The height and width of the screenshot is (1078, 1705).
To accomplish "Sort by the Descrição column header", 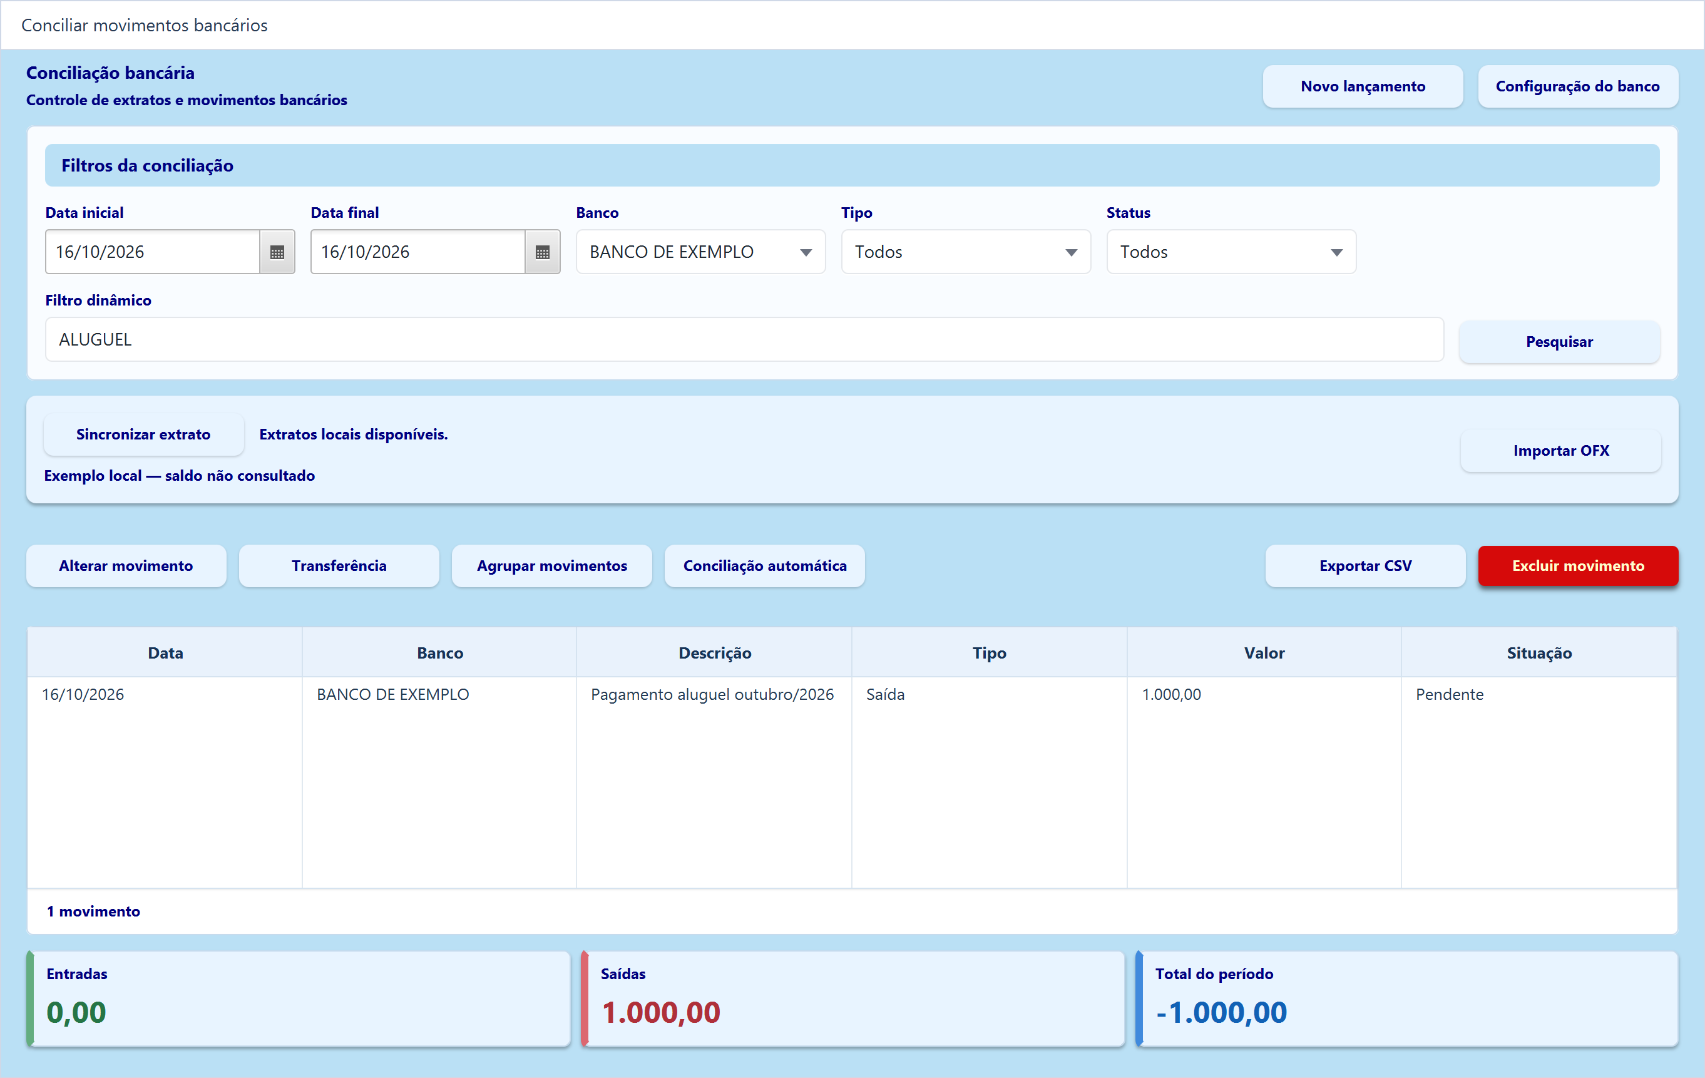I will [714, 653].
